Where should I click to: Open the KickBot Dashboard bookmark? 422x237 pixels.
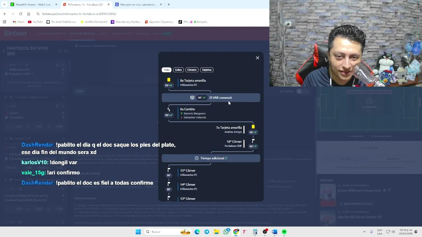pyautogui.click(x=94, y=22)
